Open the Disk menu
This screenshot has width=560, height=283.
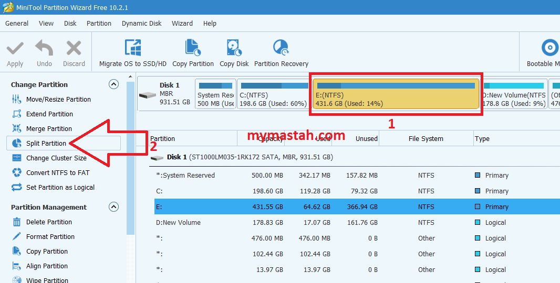(x=70, y=24)
